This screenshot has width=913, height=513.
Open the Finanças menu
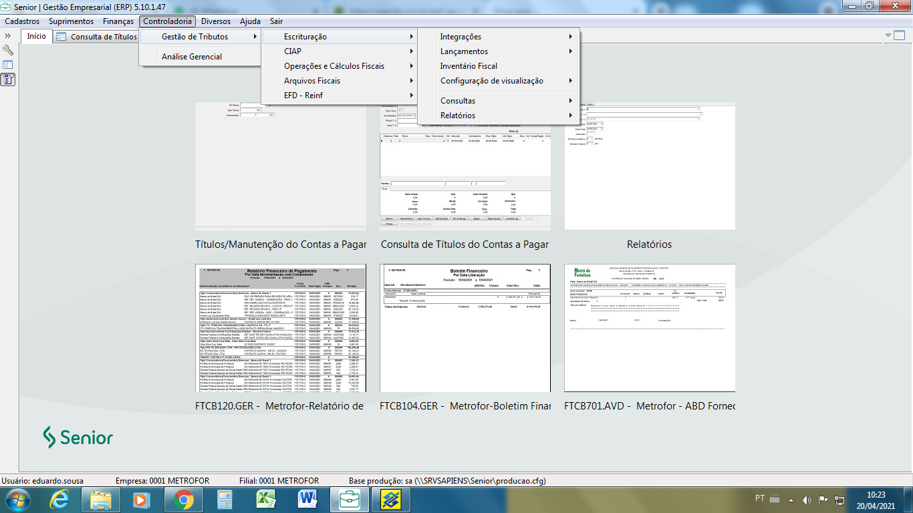click(118, 21)
